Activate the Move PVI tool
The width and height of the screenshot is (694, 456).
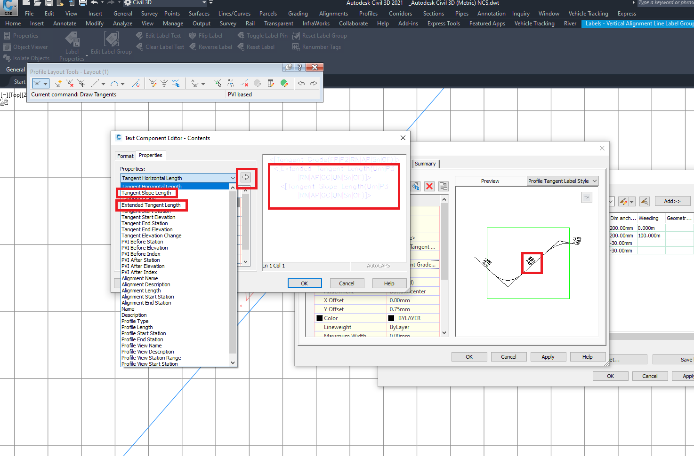(82, 83)
